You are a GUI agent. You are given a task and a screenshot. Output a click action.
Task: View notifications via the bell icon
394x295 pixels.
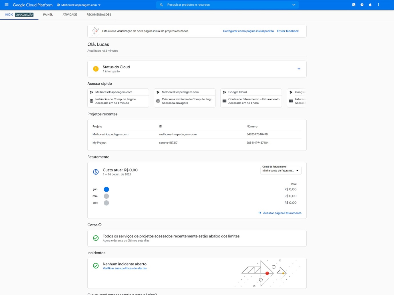(x=370, y=5)
